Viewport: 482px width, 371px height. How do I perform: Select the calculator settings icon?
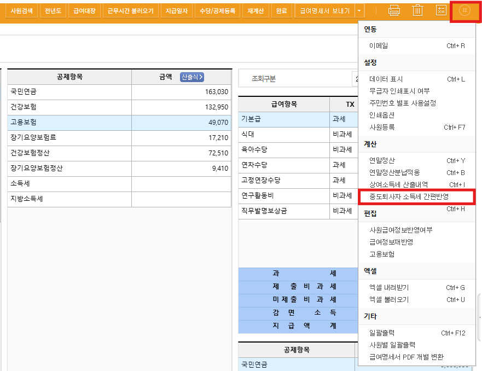(441, 10)
